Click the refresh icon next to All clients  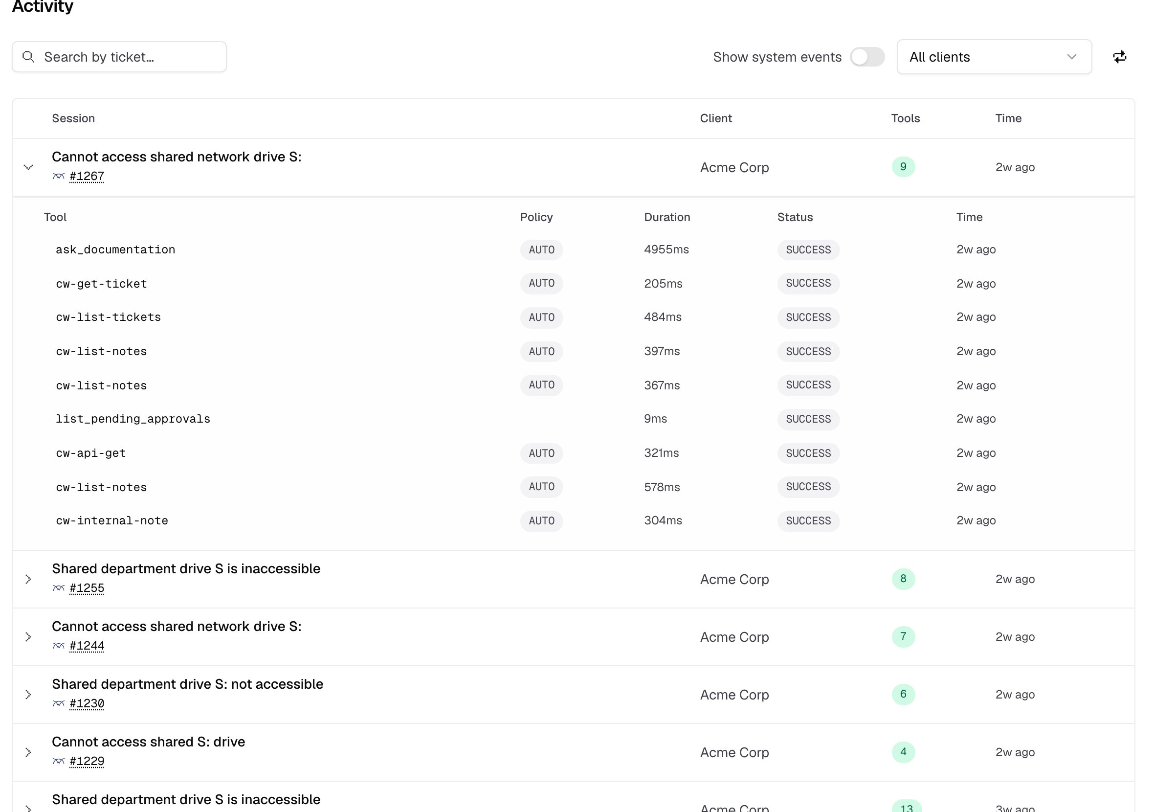[x=1119, y=57]
